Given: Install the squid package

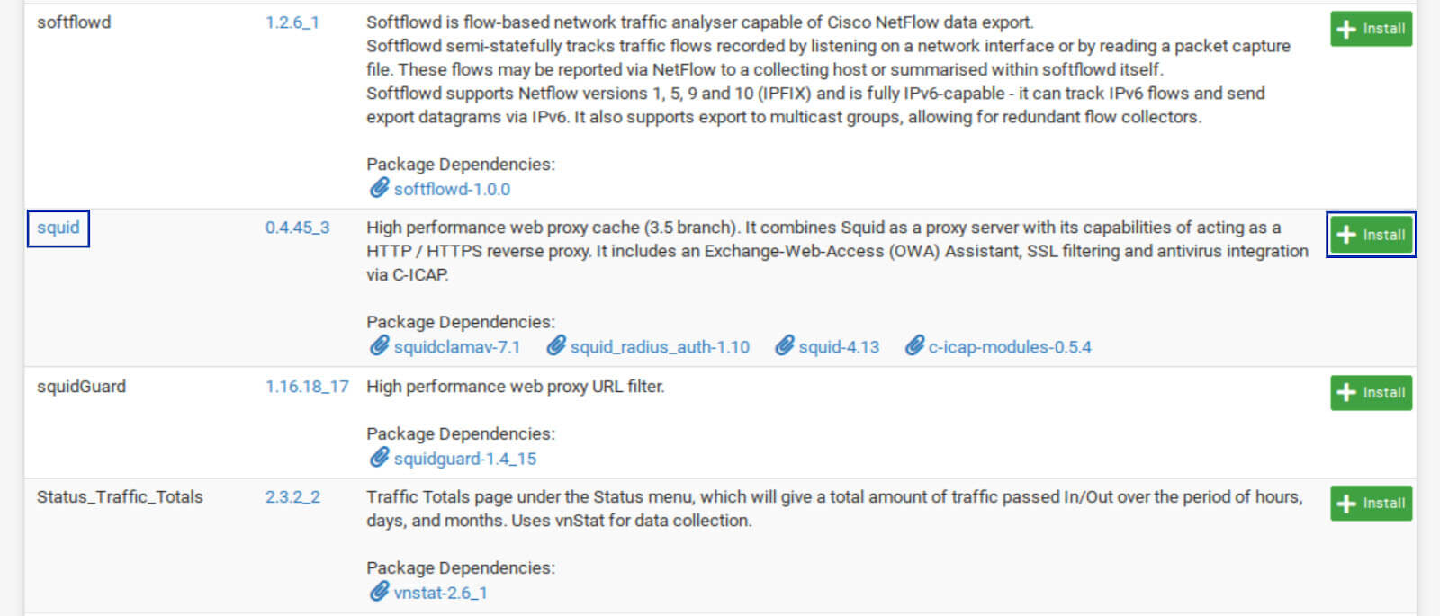Looking at the screenshot, I should (x=1371, y=235).
